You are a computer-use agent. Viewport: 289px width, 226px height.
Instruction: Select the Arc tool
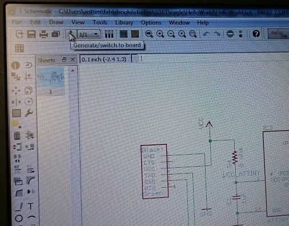tap(31, 217)
